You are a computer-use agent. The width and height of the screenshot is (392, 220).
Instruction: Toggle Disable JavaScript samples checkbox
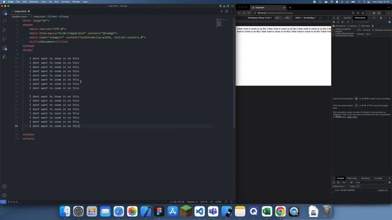pos(334,30)
